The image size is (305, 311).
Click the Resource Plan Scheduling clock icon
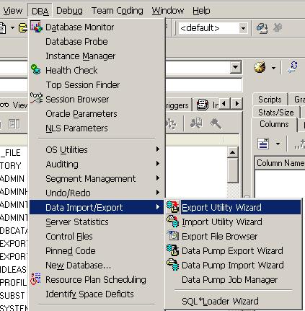35,279
